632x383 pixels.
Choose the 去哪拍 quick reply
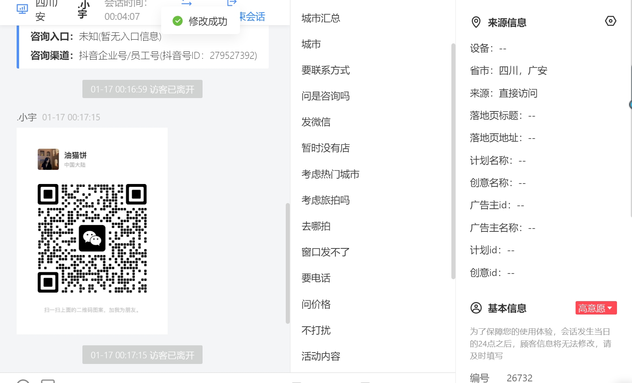tap(316, 226)
